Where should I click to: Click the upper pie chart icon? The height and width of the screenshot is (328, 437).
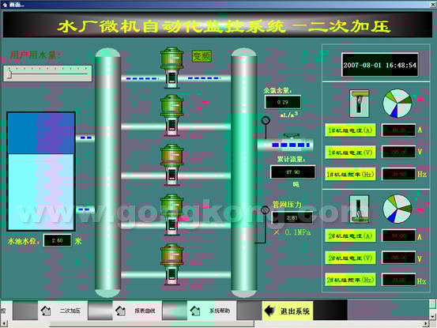pos(397,103)
